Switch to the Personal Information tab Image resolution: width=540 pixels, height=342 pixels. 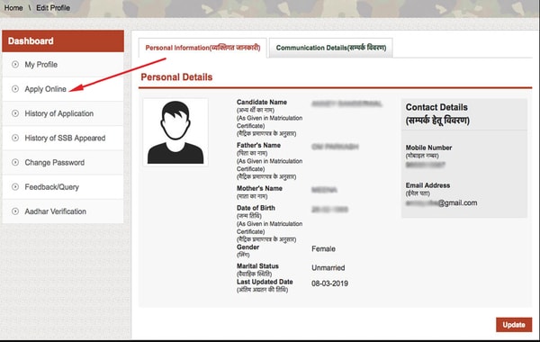tap(202, 48)
